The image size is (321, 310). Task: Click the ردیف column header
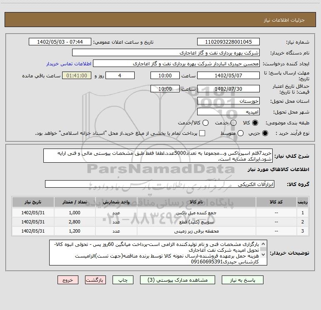[303, 202]
